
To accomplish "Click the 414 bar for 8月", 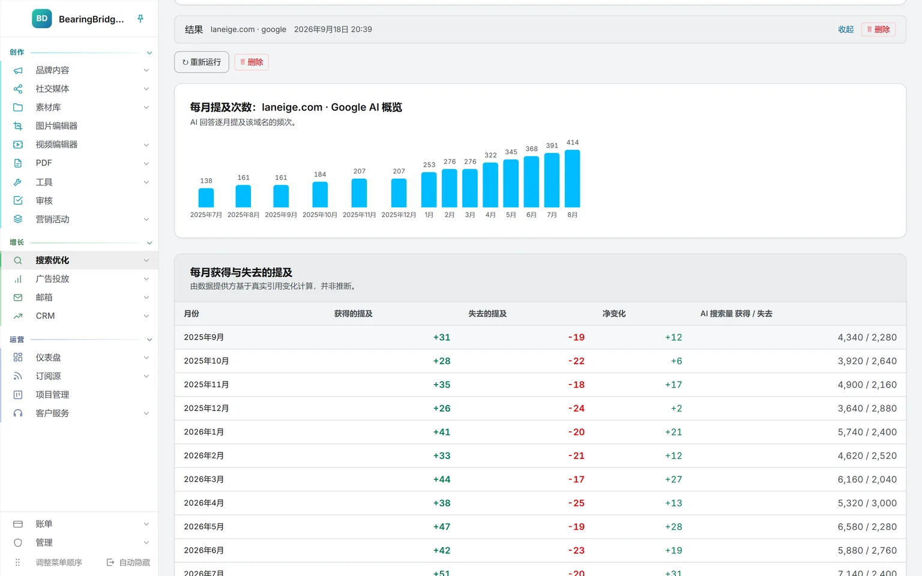I will (x=573, y=179).
